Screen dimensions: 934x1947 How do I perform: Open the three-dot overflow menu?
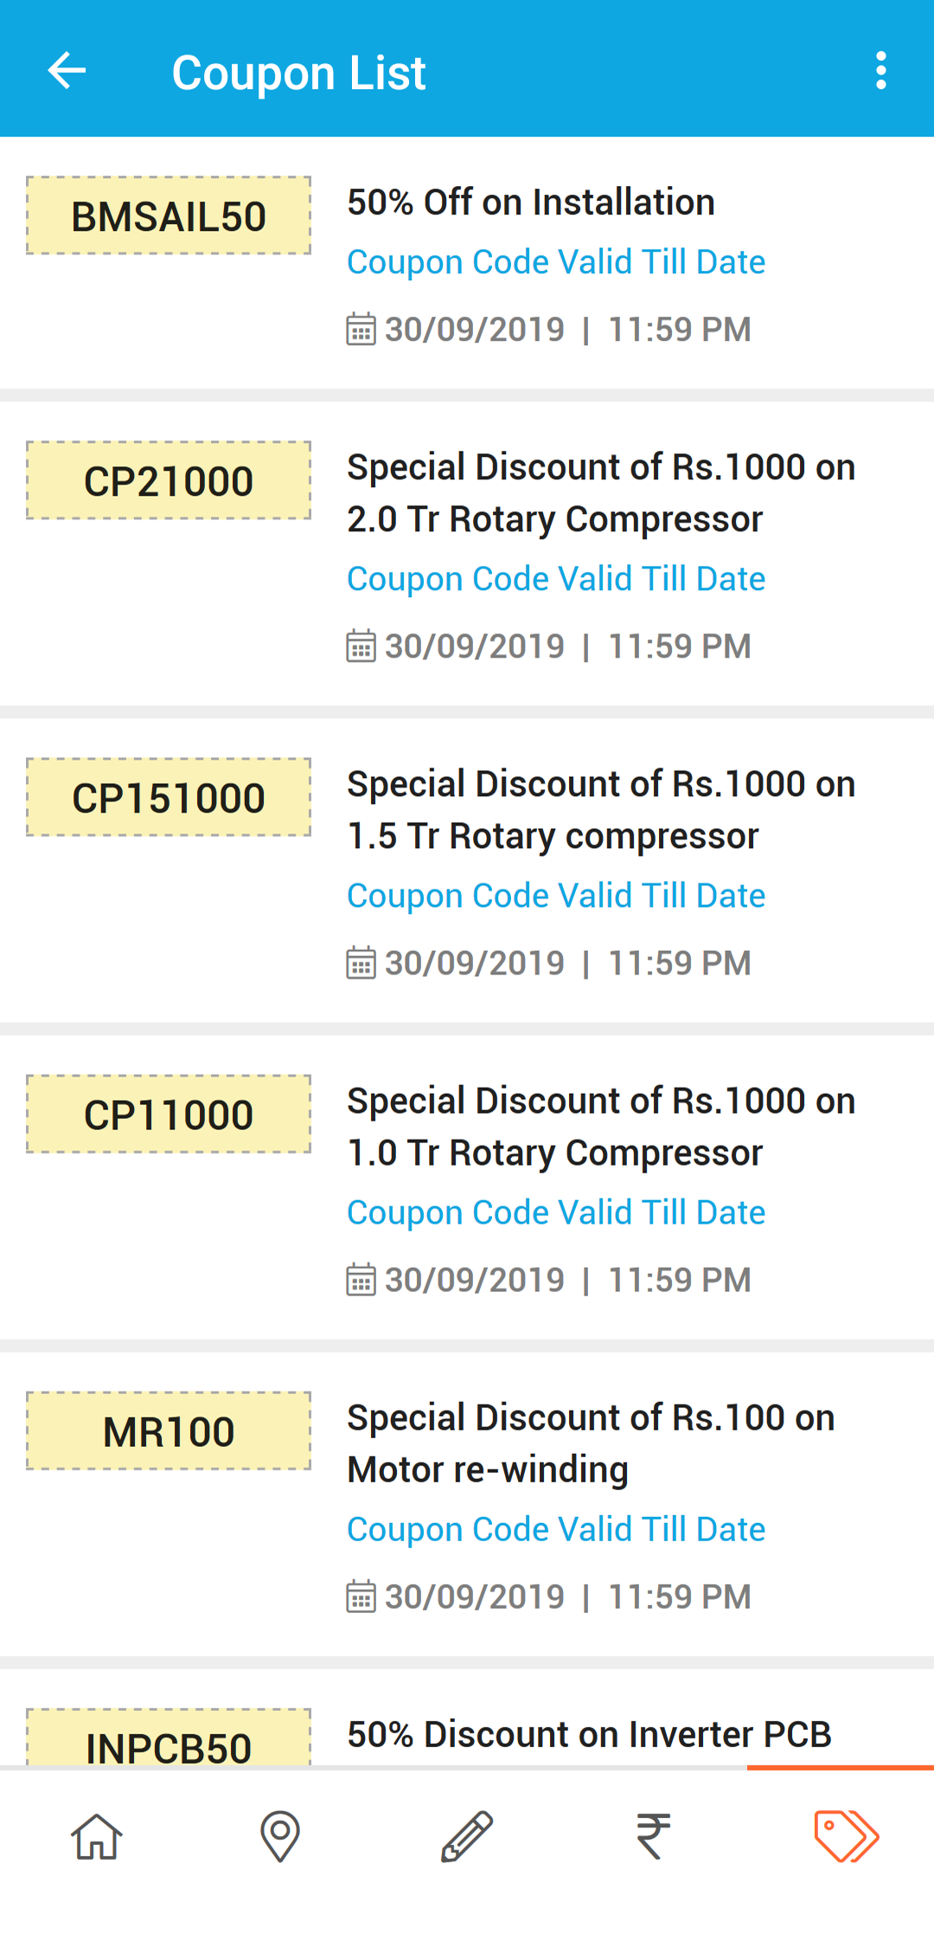[880, 70]
